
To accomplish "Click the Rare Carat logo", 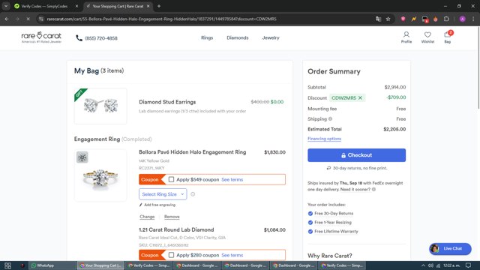I will (x=41, y=37).
